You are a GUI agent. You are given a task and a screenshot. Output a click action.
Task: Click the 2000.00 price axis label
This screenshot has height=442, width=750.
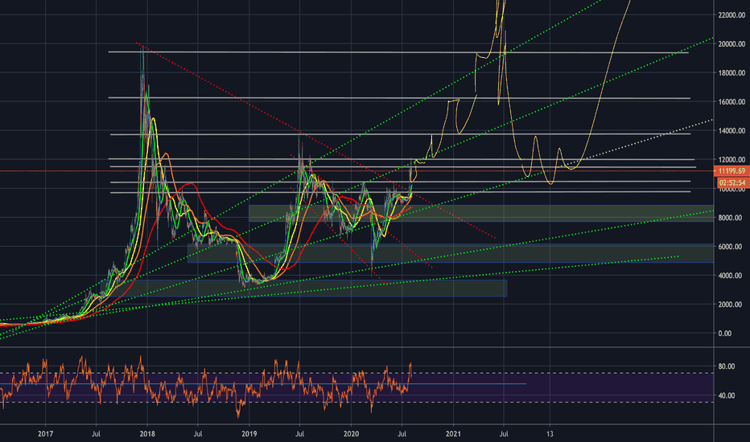pos(731,305)
